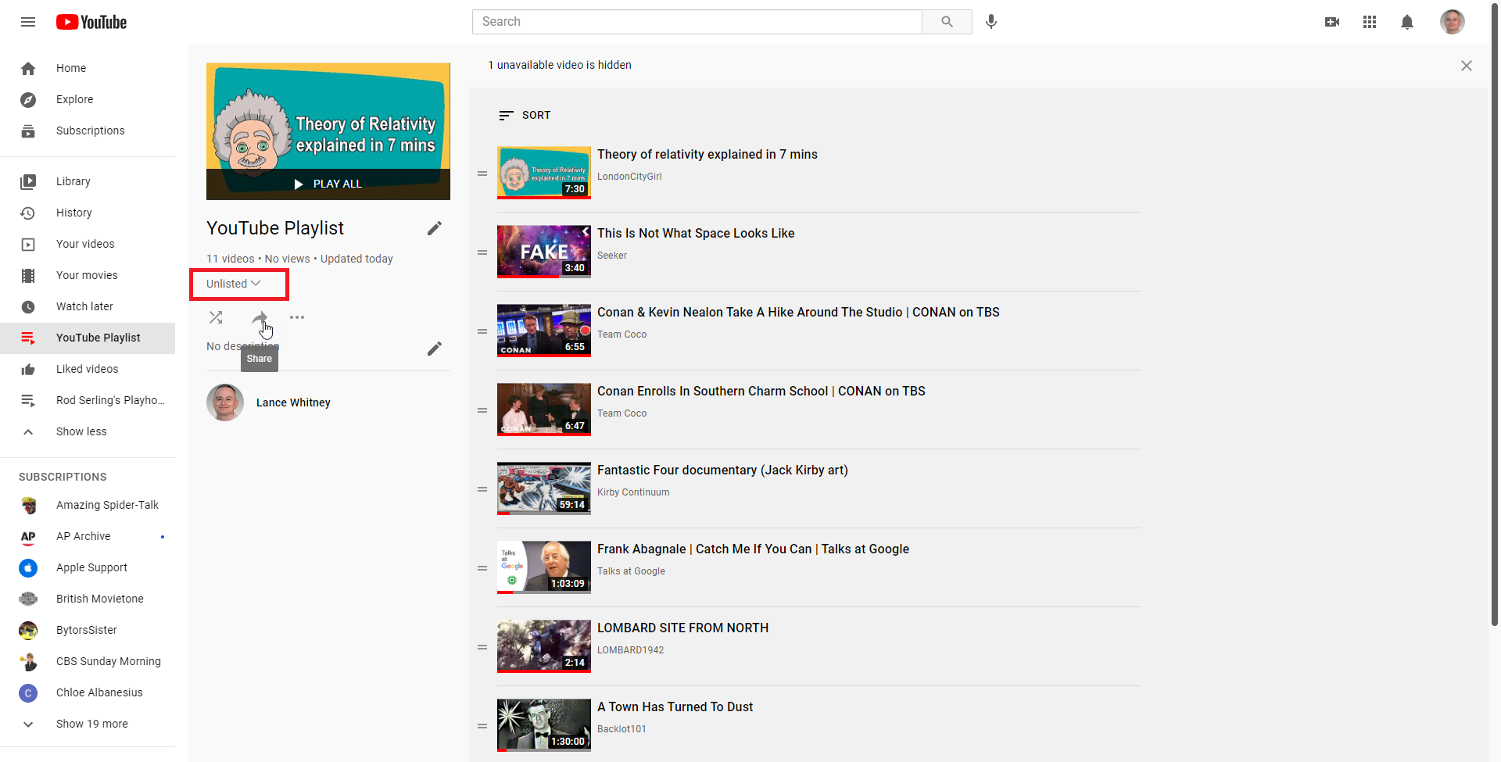Expand Show 19 more subscriptions
The height and width of the screenshot is (762, 1501).
(x=88, y=724)
